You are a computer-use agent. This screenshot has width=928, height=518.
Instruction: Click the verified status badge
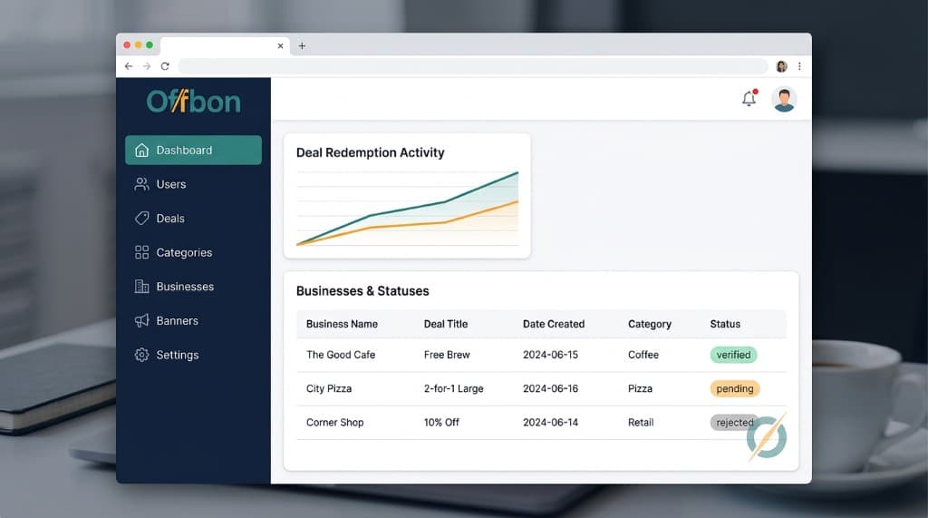point(733,355)
